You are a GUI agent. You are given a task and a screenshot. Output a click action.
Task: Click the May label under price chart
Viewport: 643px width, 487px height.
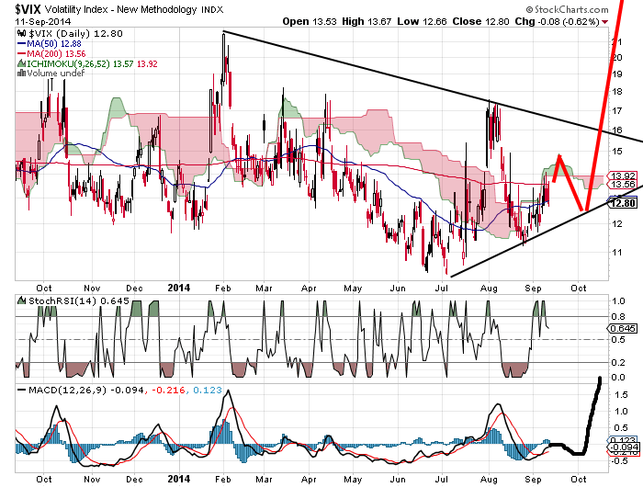point(353,288)
